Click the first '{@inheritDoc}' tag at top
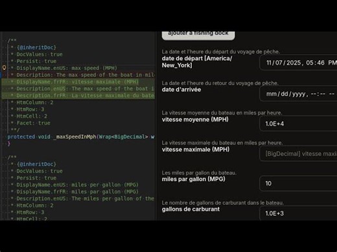This screenshot has width=337, height=252. click(36, 47)
